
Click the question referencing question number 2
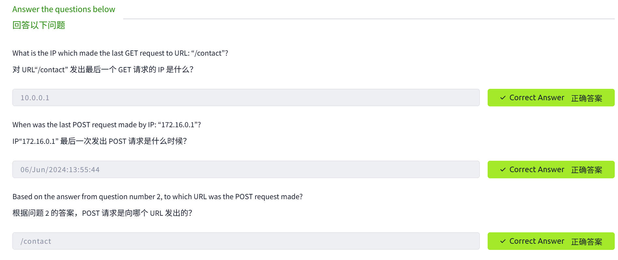(x=157, y=197)
